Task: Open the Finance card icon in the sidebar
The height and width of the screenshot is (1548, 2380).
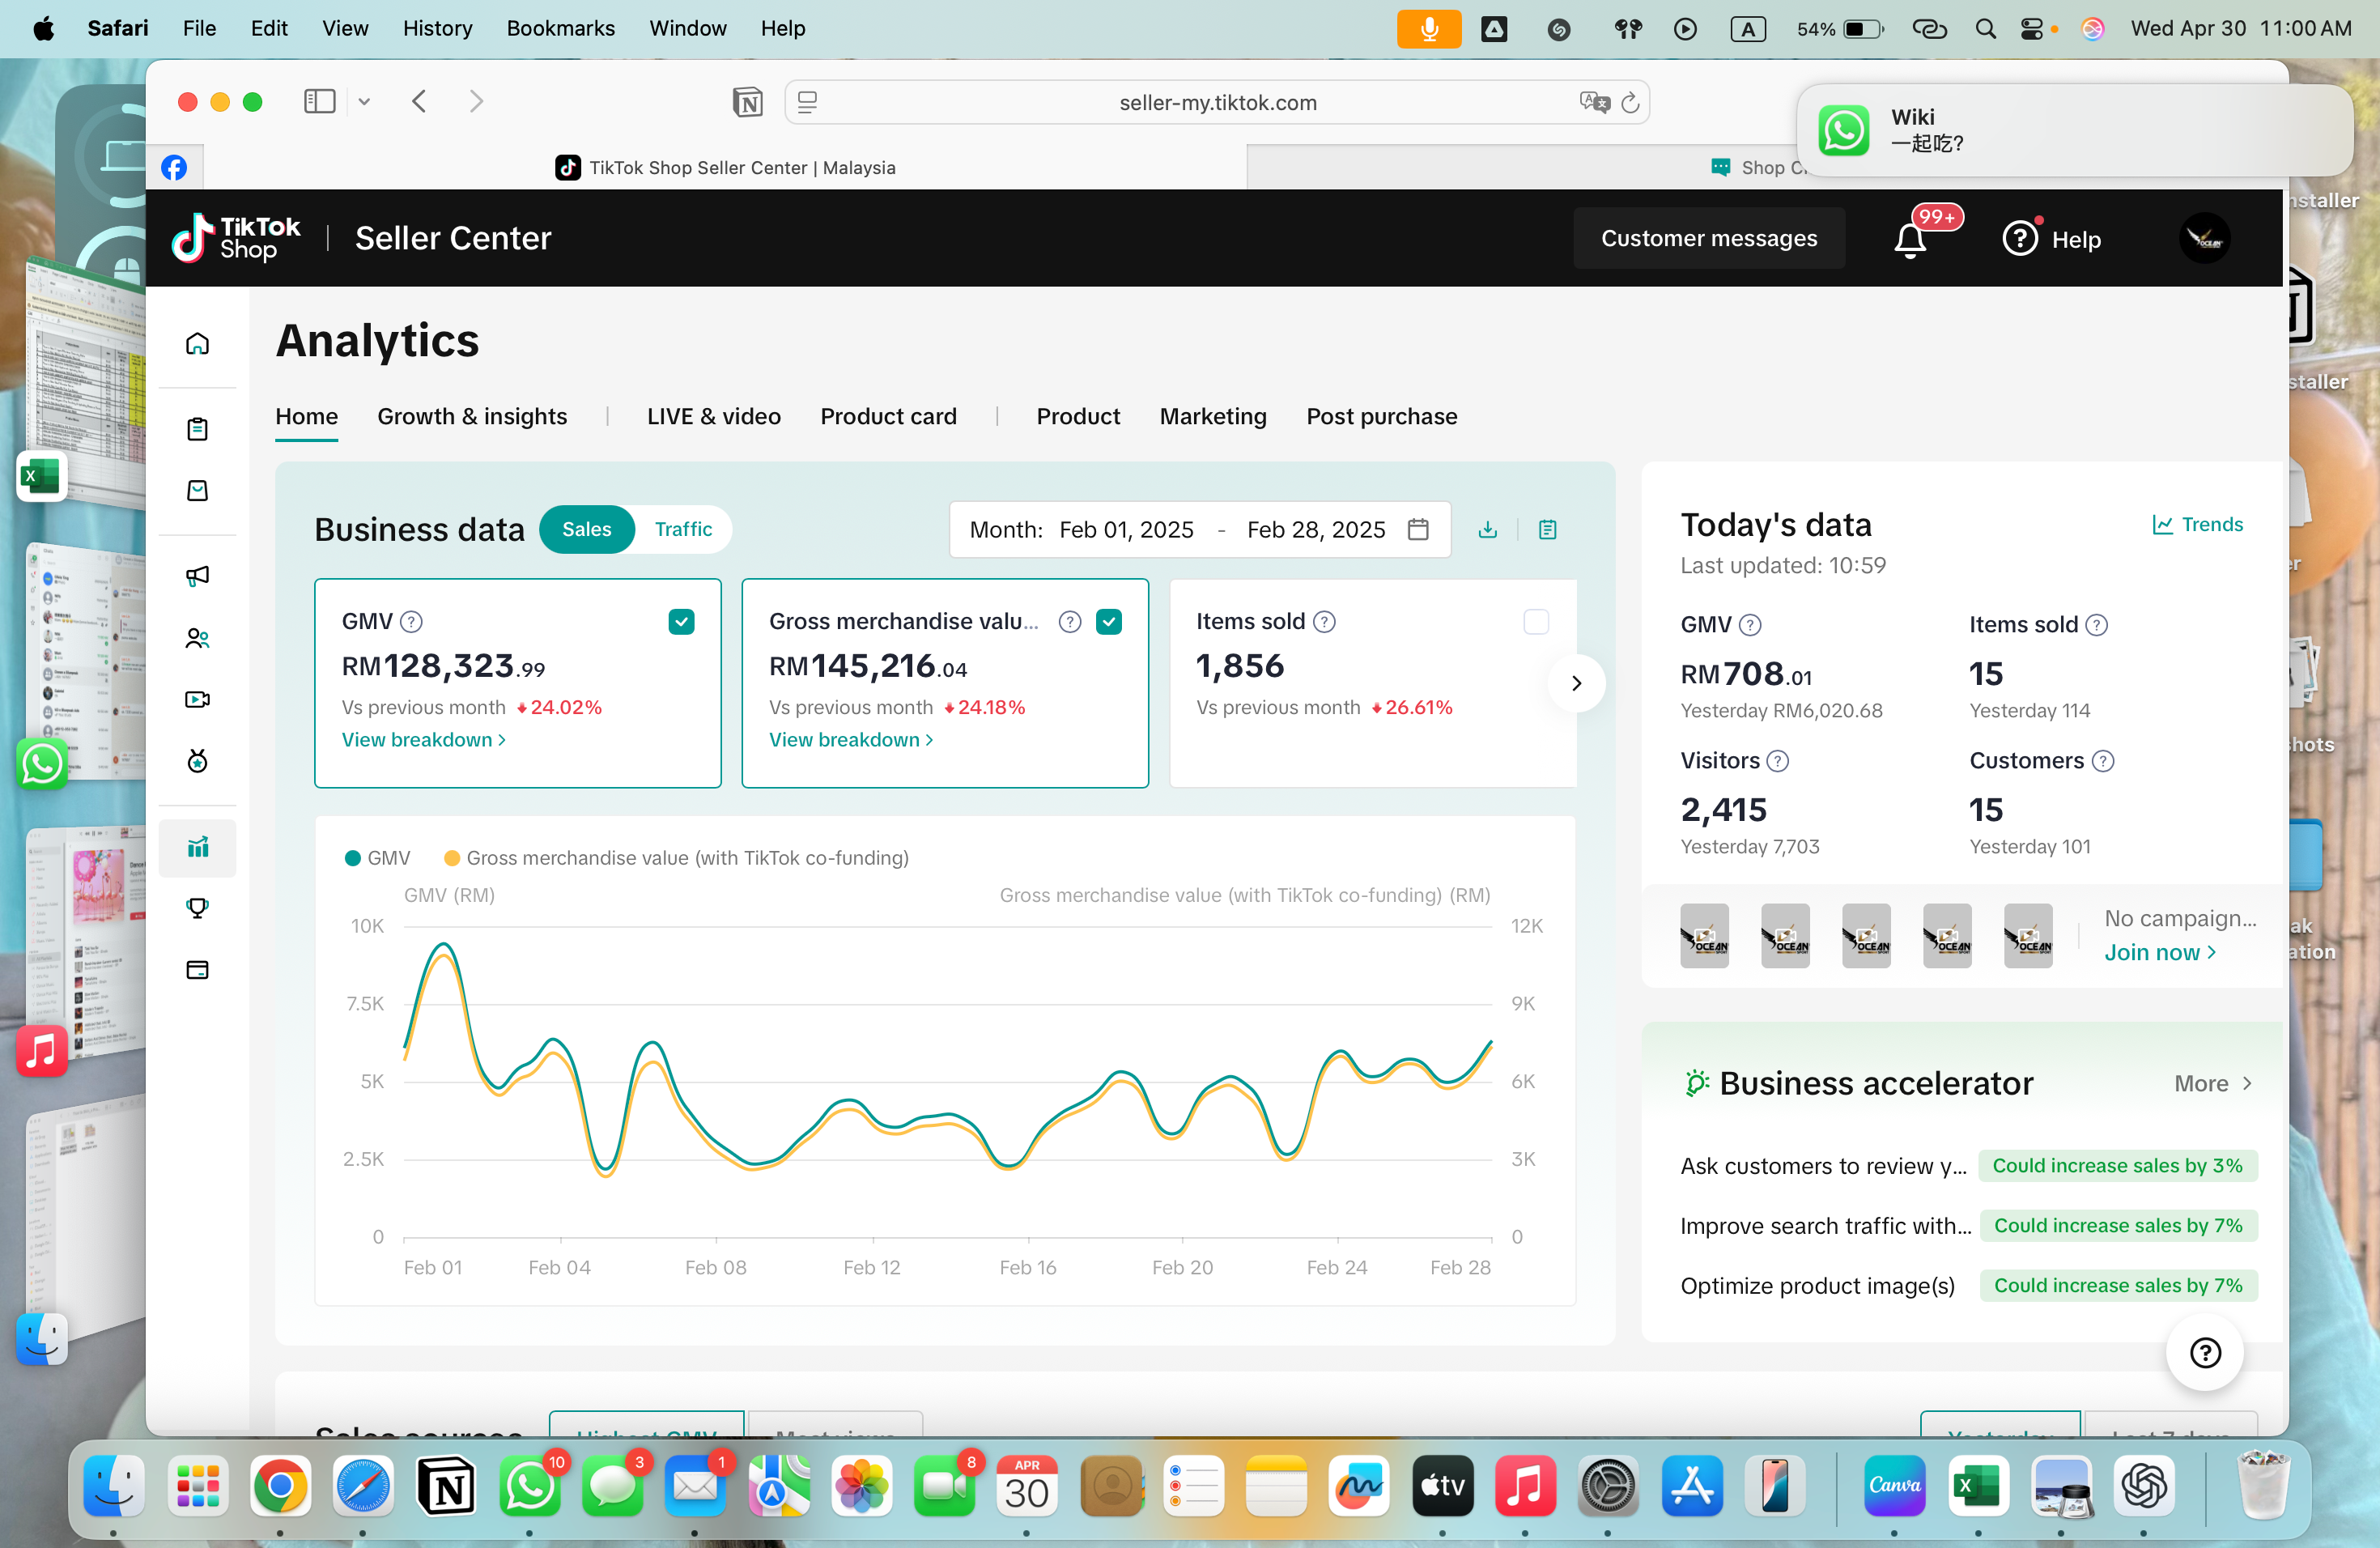Action: 197,970
